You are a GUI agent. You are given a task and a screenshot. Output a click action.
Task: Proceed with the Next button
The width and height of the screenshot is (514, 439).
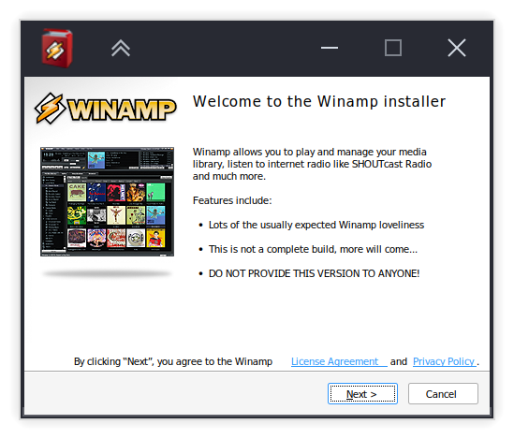[x=362, y=393]
